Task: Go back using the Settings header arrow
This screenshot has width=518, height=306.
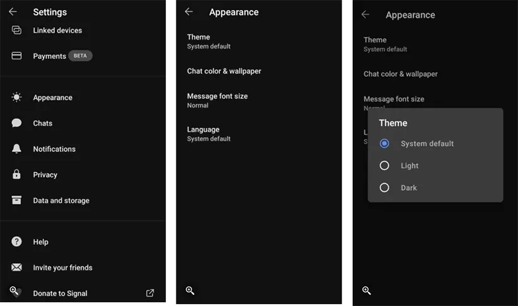Action: point(13,12)
